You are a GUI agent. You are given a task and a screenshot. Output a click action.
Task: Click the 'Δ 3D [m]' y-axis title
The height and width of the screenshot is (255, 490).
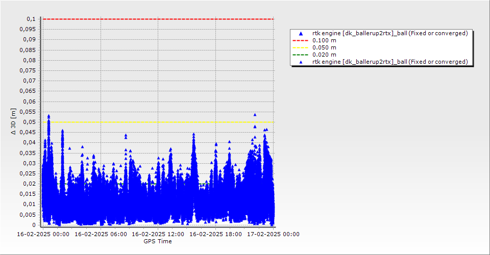(x=13, y=122)
